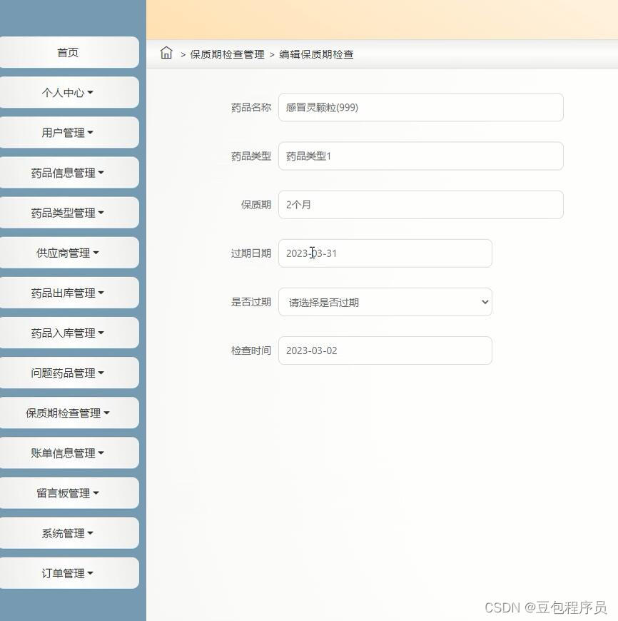Expand the 药品出库管理 menu

(x=69, y=293)
